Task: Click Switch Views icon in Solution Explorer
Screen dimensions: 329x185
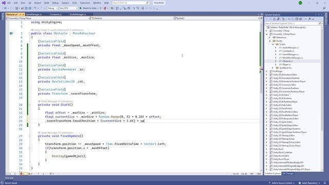Action: pos(278,19)
